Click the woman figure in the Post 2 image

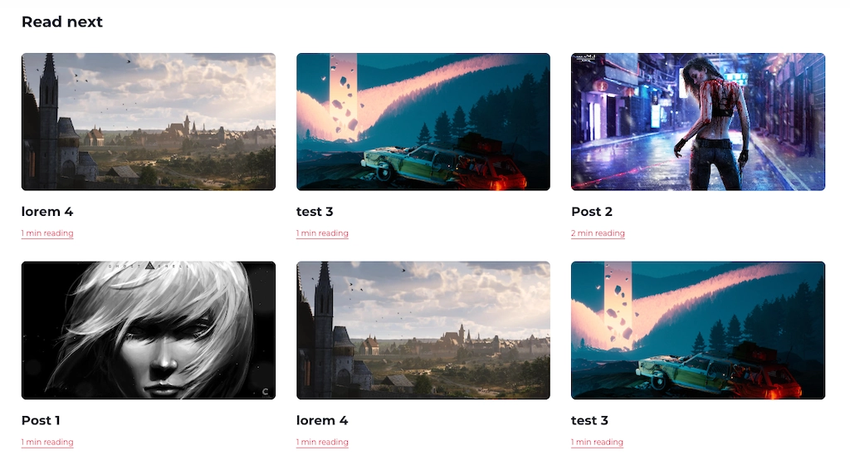(x=711, y=124)
